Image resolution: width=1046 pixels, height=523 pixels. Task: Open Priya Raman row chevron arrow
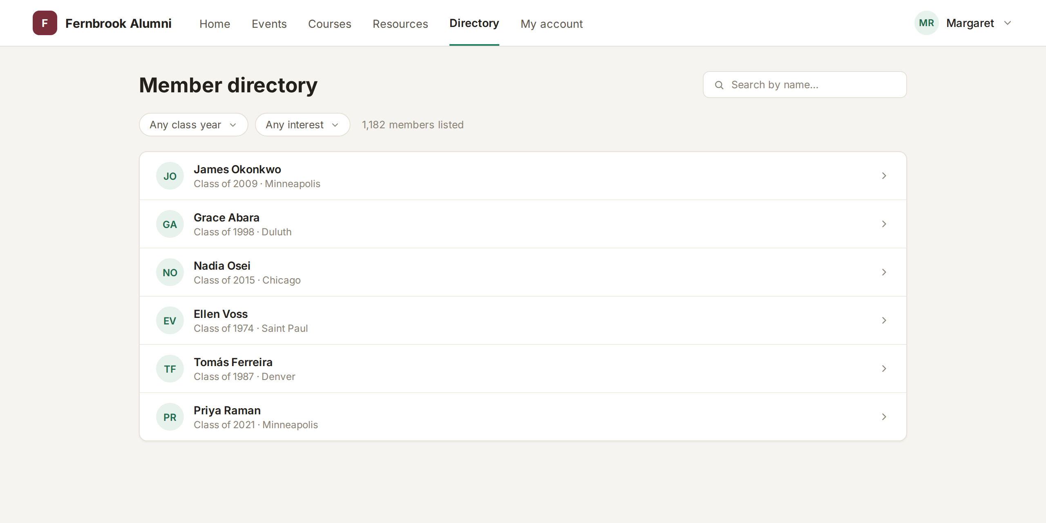(884, 417)
